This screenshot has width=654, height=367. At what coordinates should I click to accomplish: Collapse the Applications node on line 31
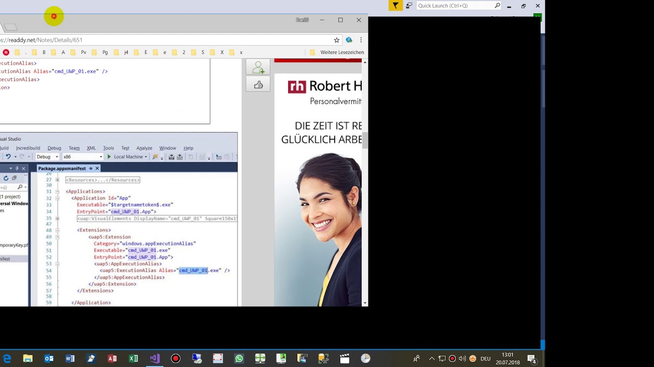click(57, 192)
